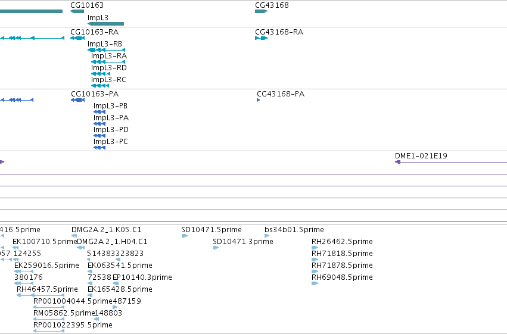Click RH46457.5prime label

point(47,289)
